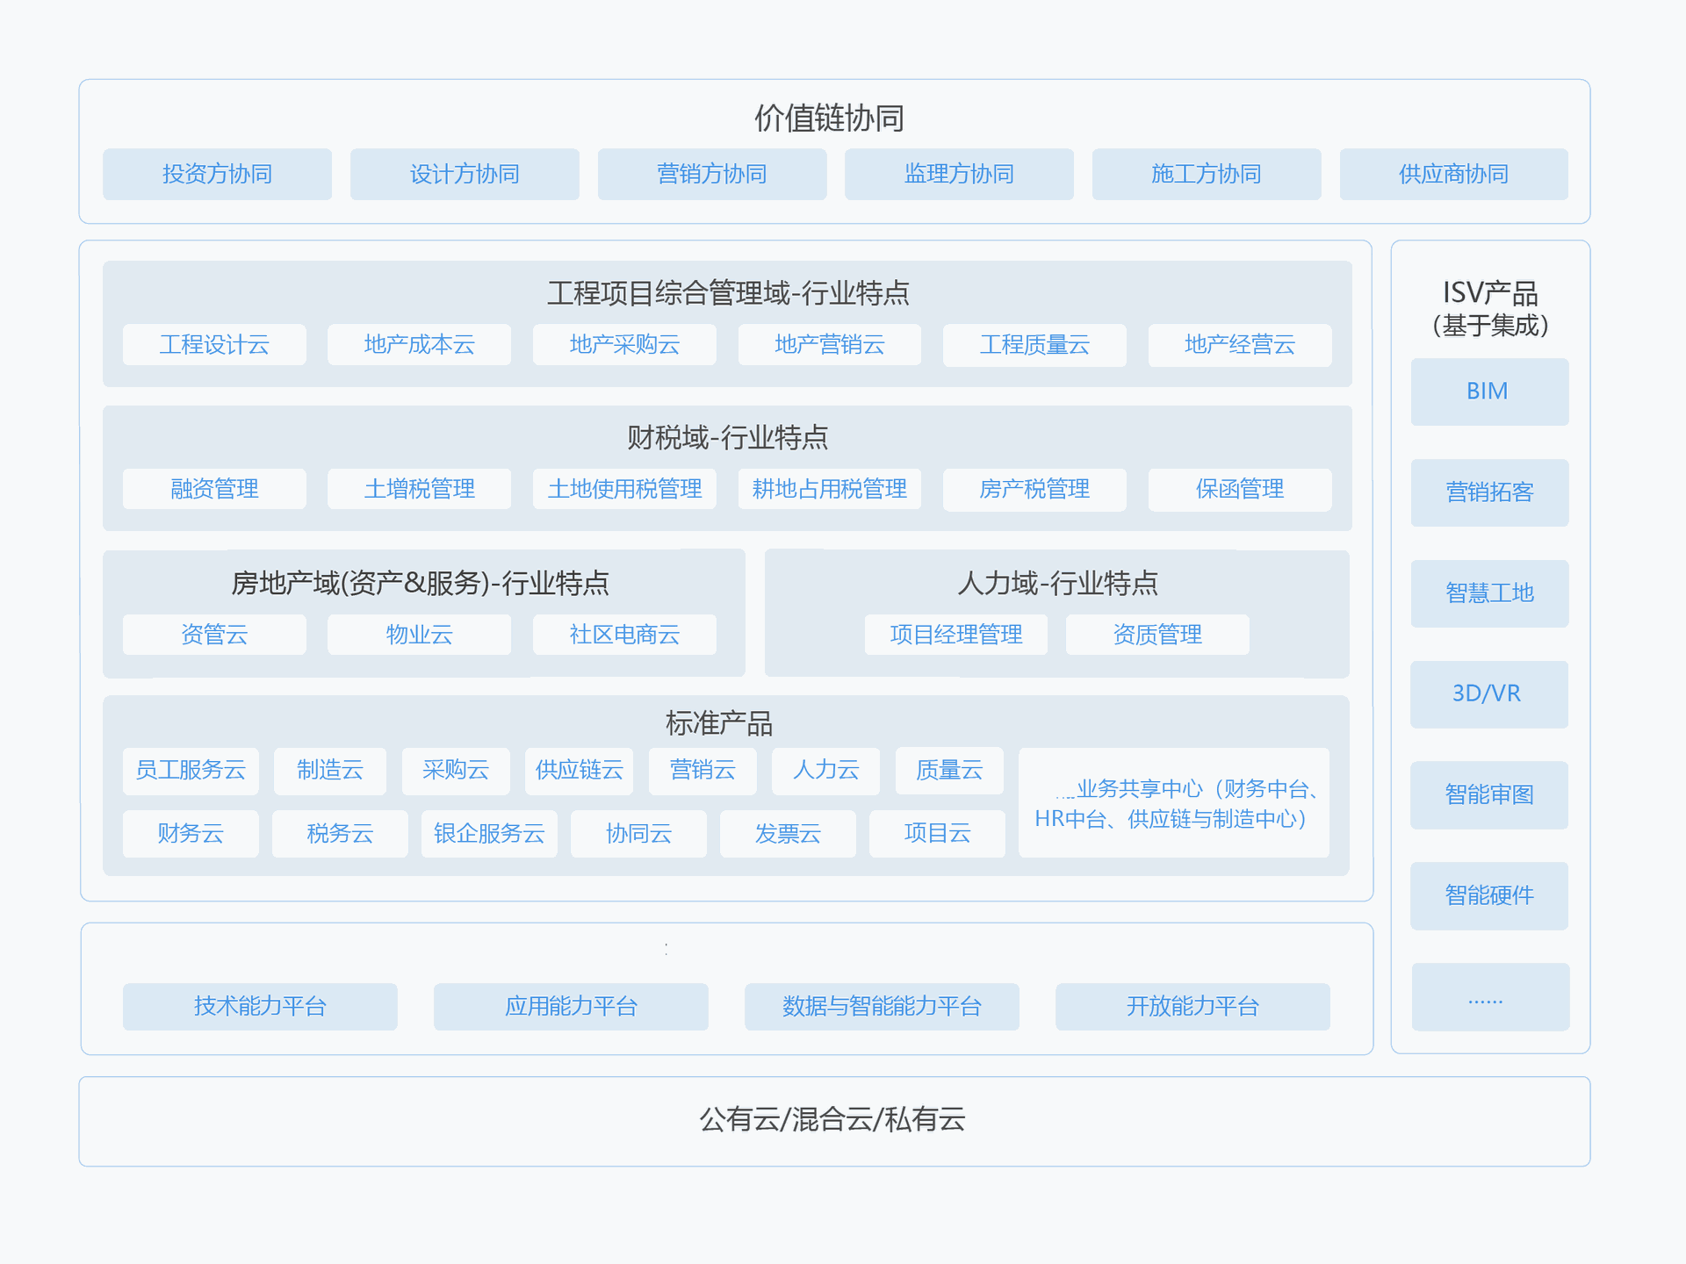This screenshot has width=1686, height=1264.
Task: Select the 房产税管理 item
Action: point(1034,489)
